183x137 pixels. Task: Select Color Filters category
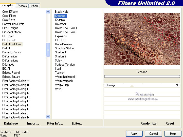[x=9, y=16]
